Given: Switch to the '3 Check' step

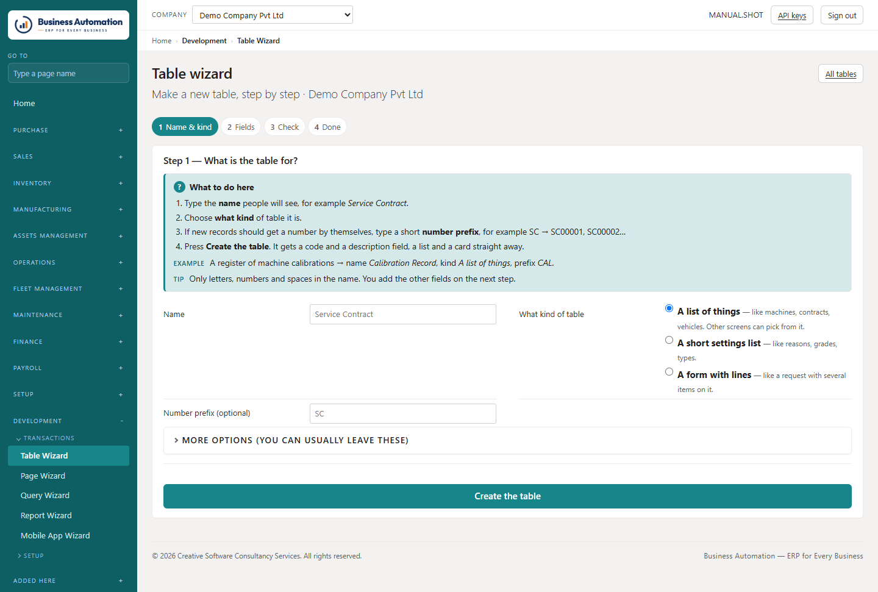Looking at the screenshot, I should point(285,127).
